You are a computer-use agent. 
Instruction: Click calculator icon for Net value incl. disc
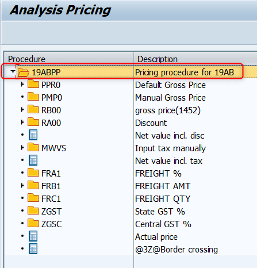[33, 135]
